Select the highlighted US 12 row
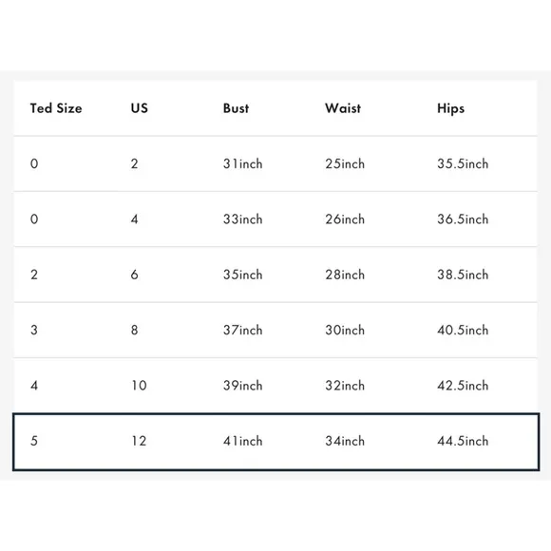 [x=275, y=442]
